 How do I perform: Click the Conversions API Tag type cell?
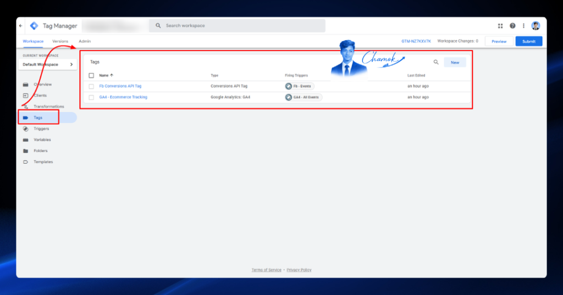pyautogui.click(x=229, y=86)
